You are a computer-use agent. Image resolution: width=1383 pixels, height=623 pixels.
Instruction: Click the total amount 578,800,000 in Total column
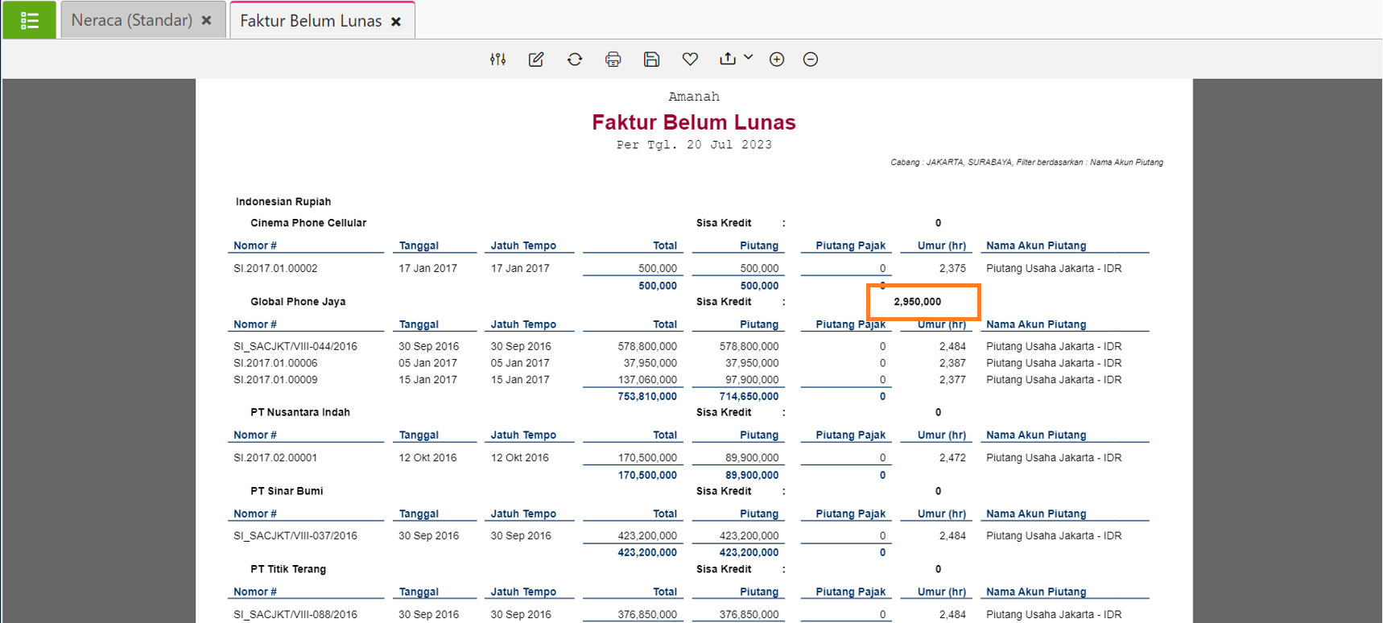tap(647, 347)
